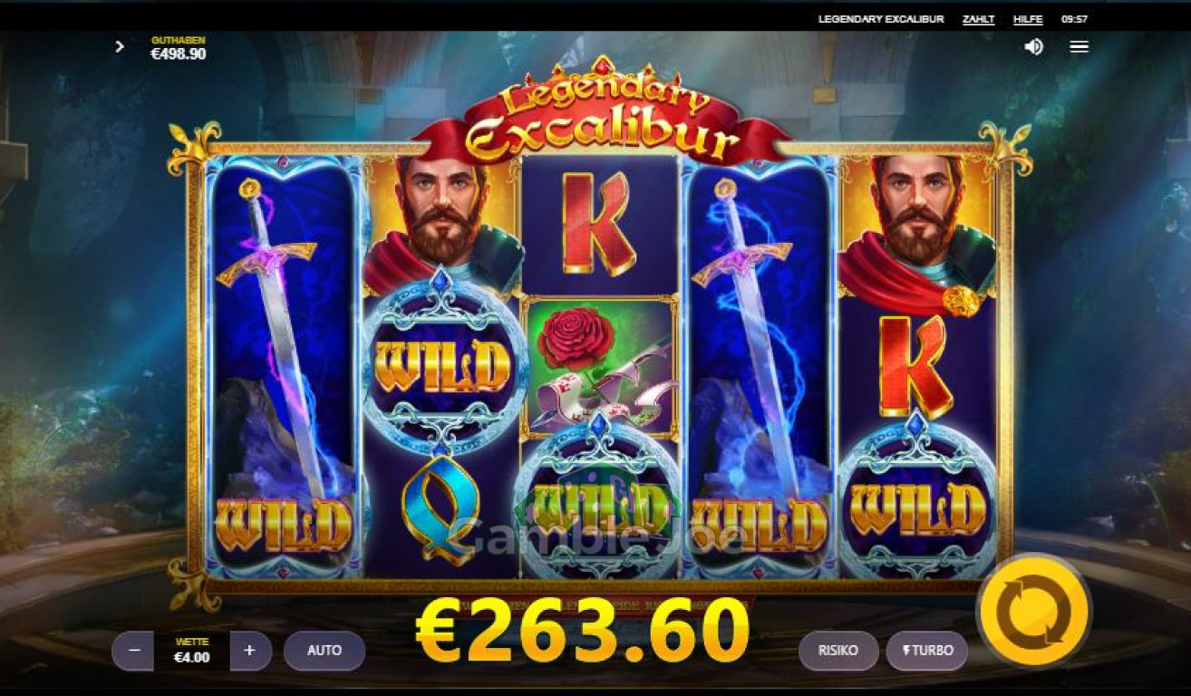Toggle TURBO mode

(x=926, y=651)
